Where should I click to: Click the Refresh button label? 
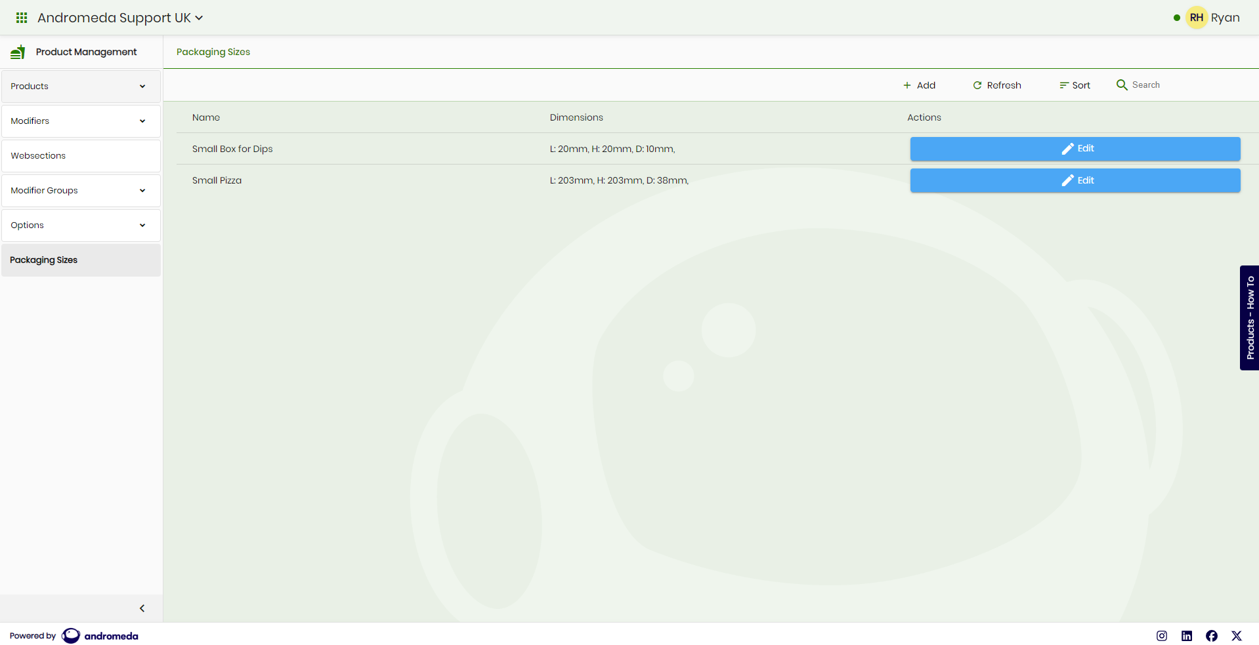[x=1004, y=85]
